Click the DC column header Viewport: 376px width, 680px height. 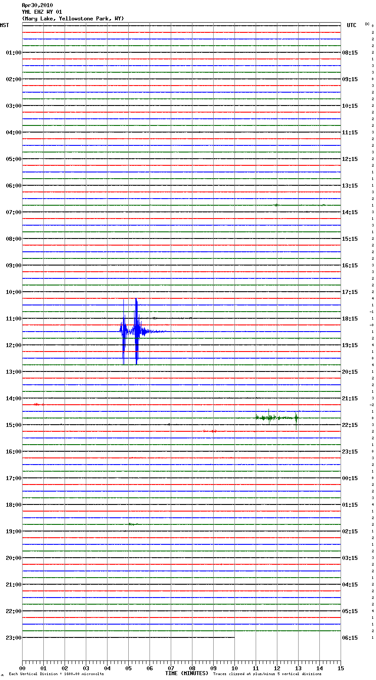point(367,24)
